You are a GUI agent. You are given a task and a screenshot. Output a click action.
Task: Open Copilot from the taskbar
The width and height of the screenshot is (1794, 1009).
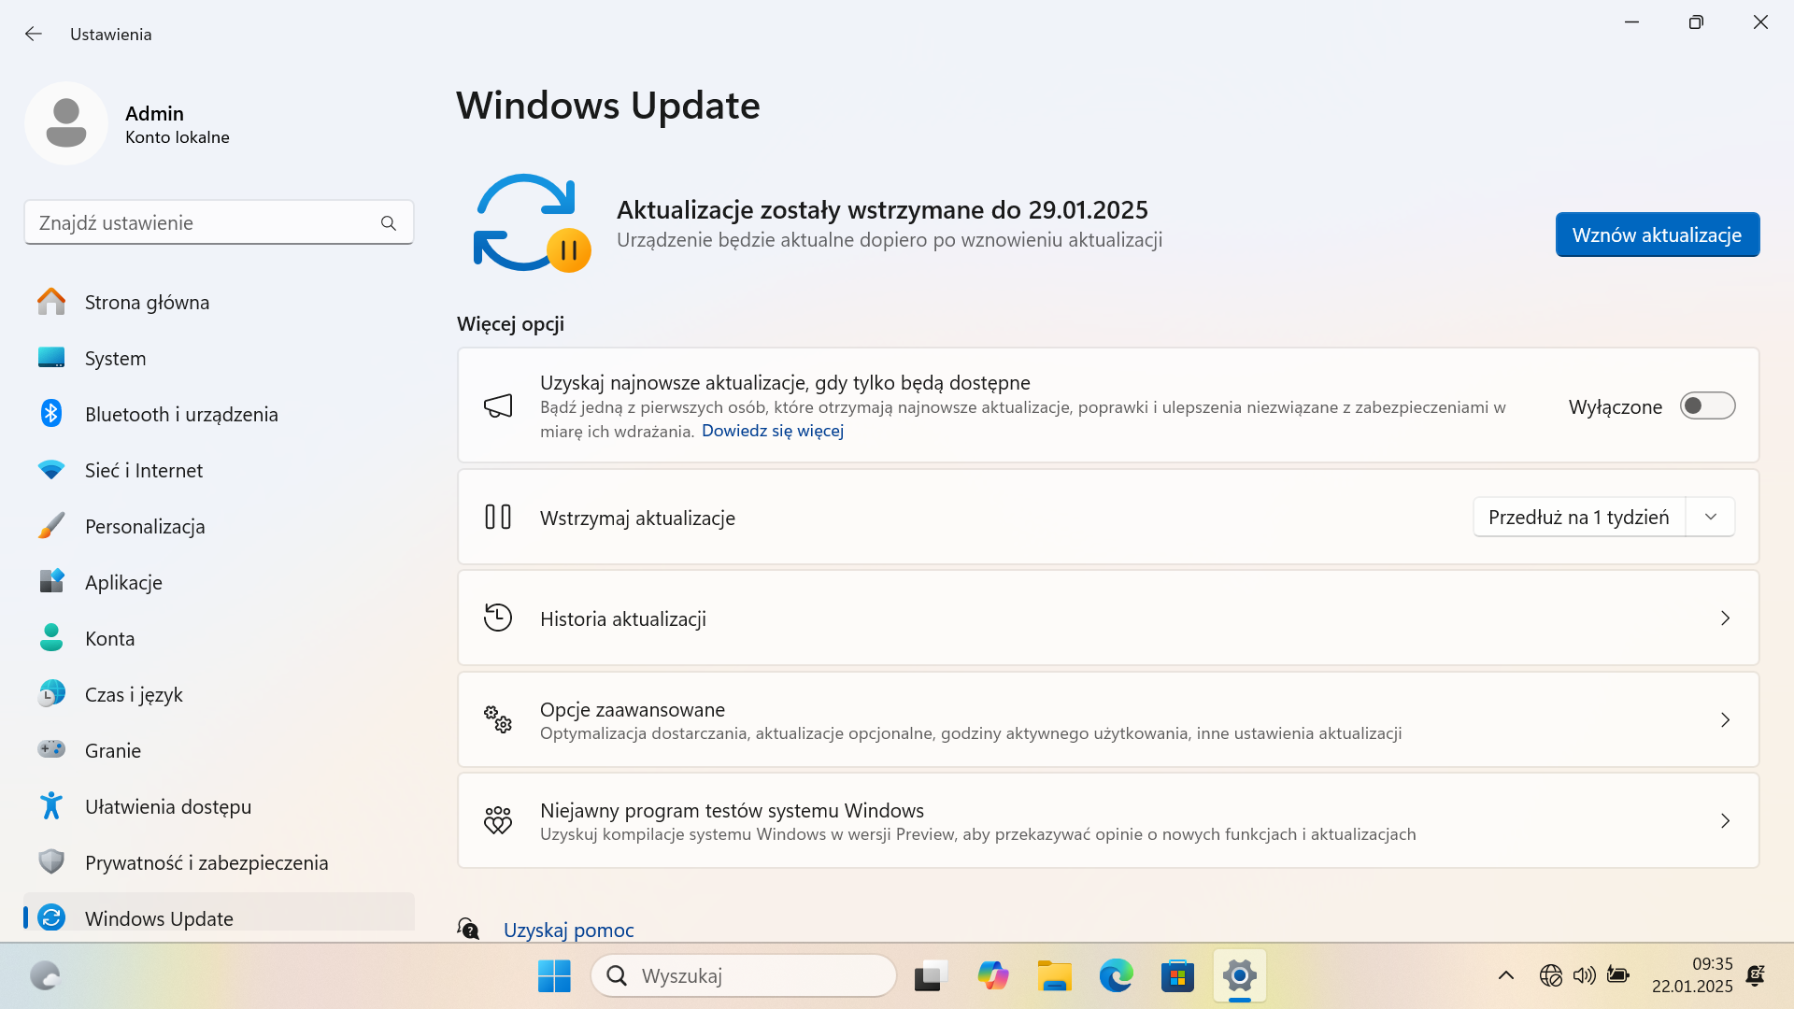coord(993,975)
